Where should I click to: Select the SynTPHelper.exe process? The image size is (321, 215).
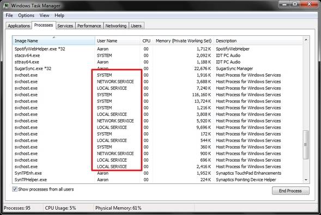point(157,180)
